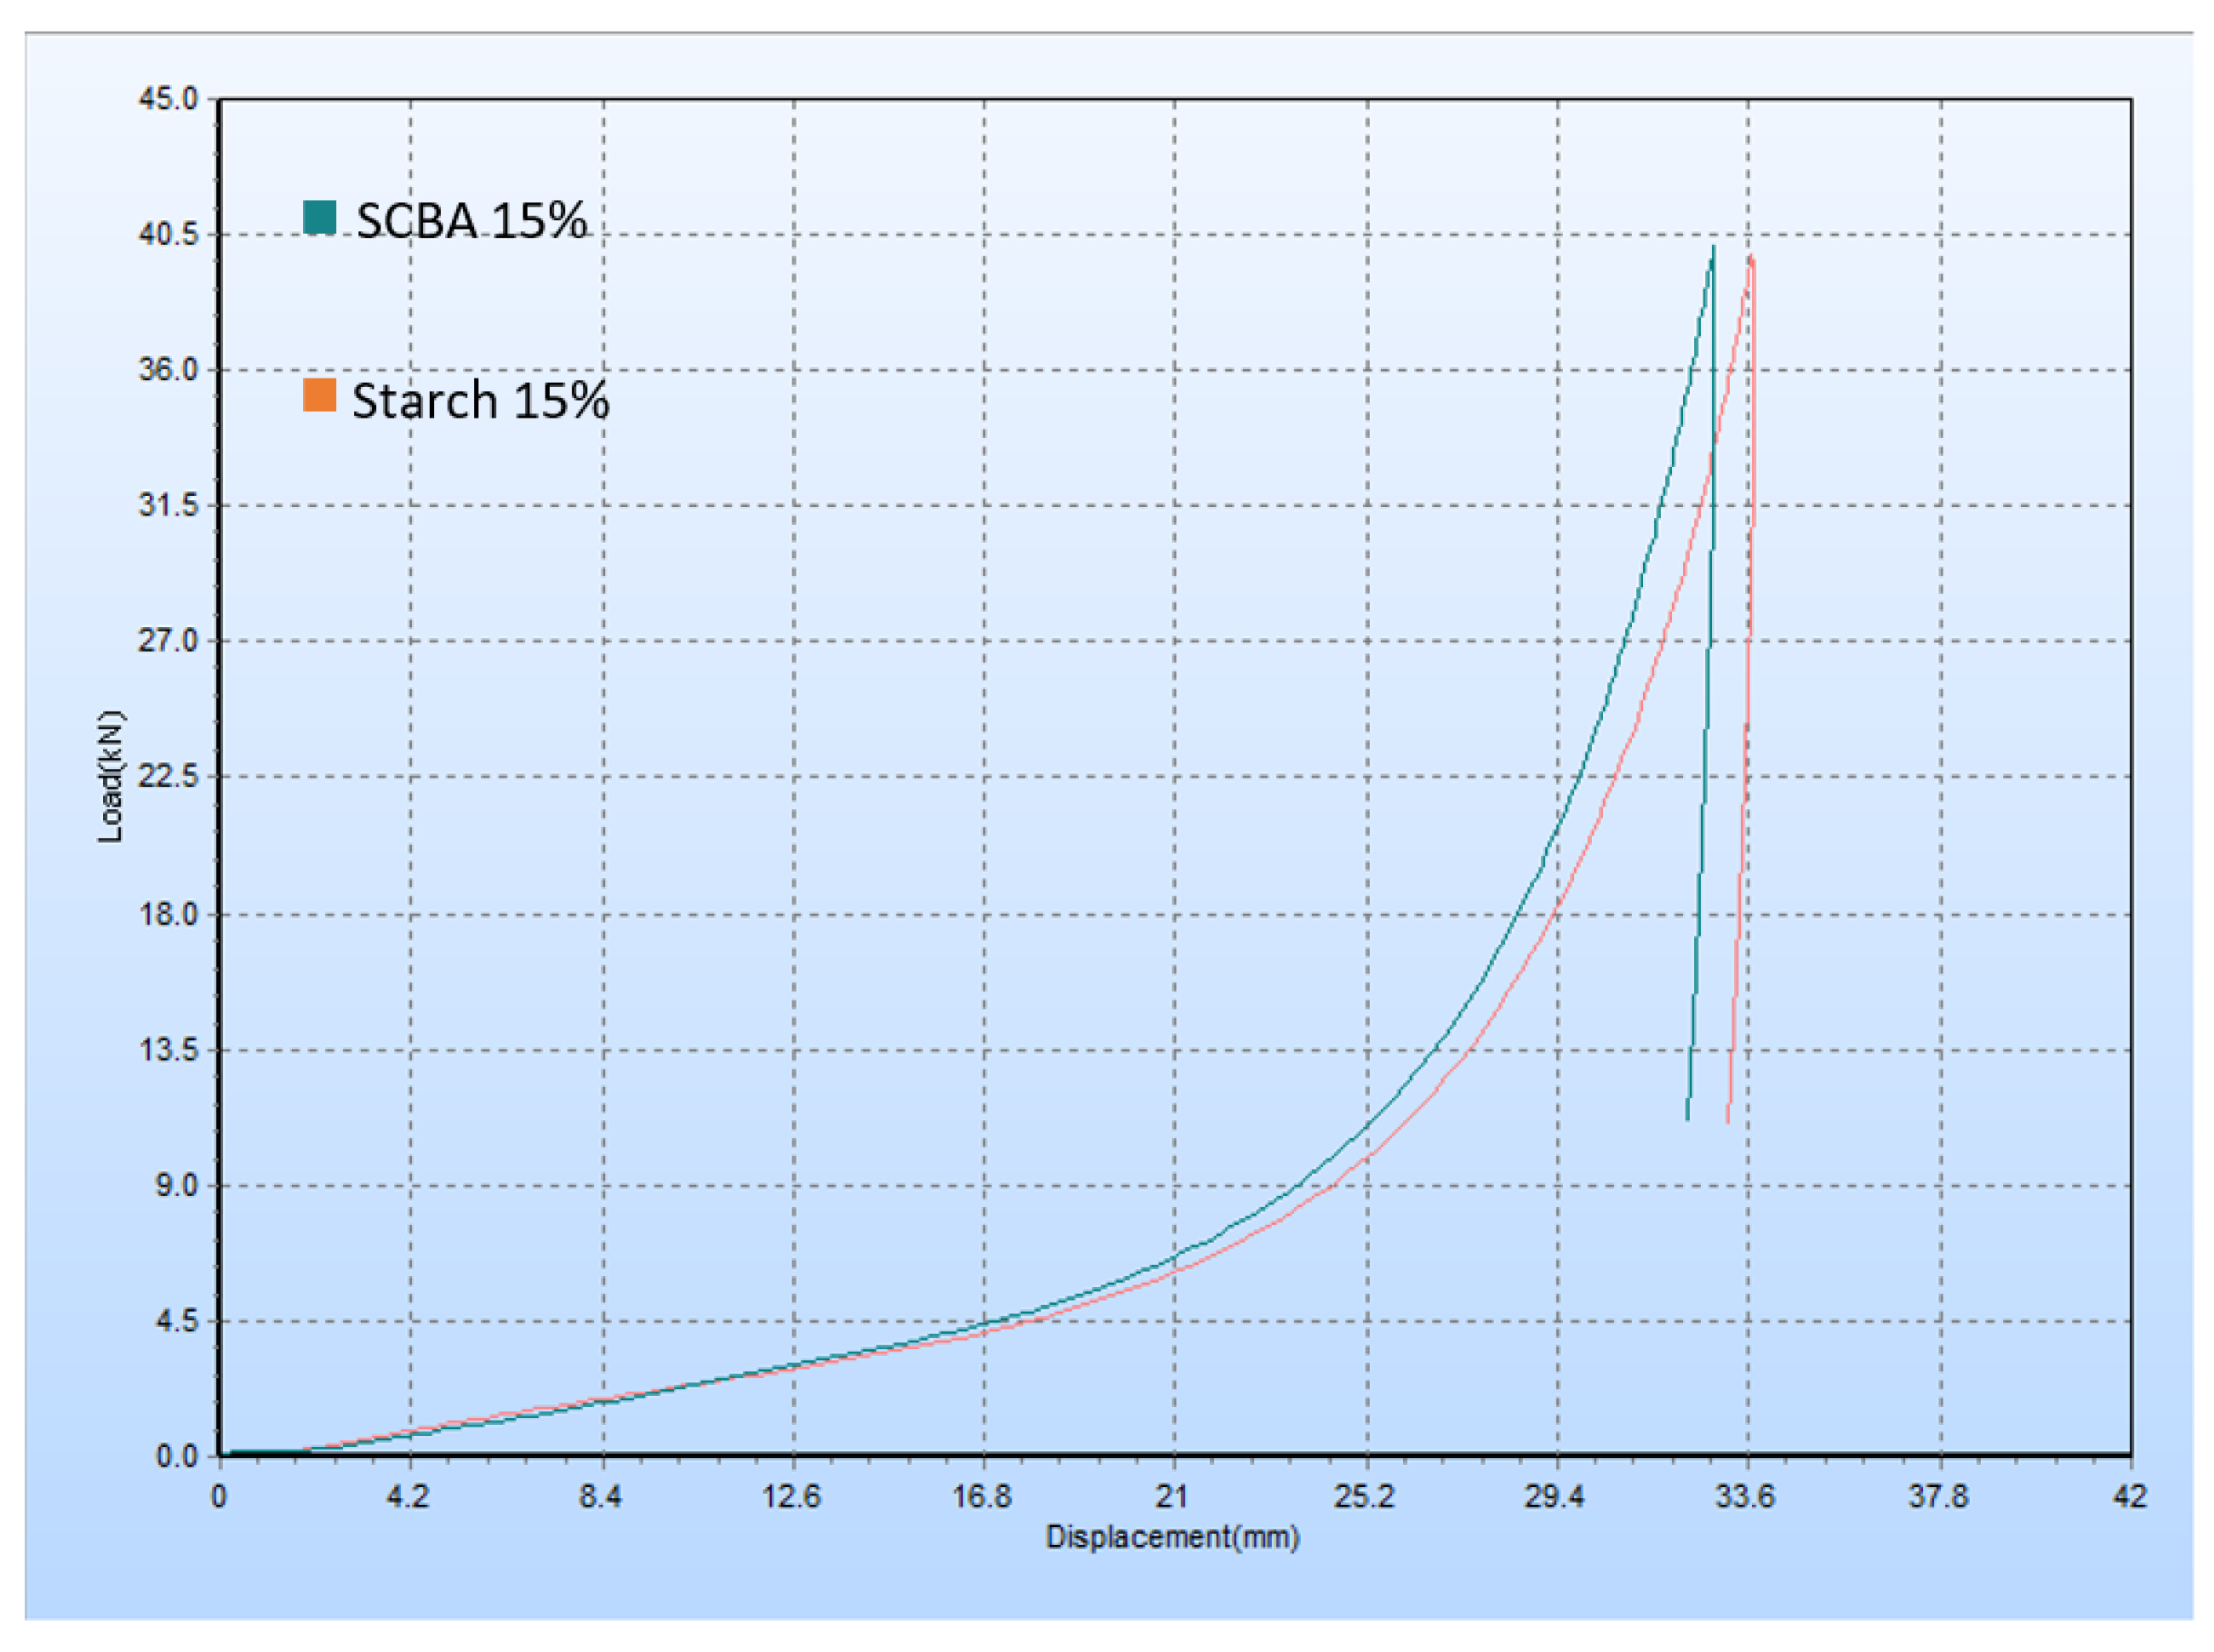Click the SCBA 15% legend label

pos(471,220)
